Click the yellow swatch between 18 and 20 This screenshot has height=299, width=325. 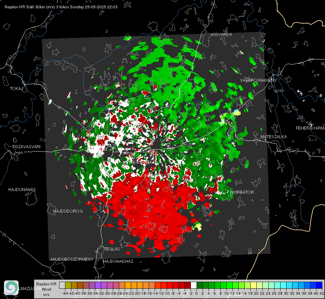[x=254, y=285]
